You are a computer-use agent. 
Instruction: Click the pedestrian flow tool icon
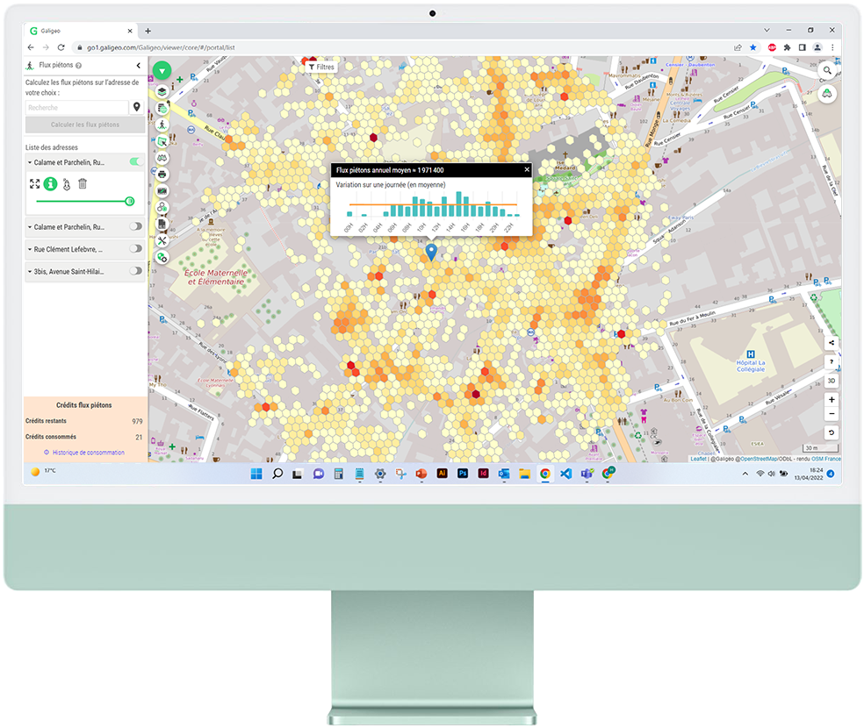[162, 125]
